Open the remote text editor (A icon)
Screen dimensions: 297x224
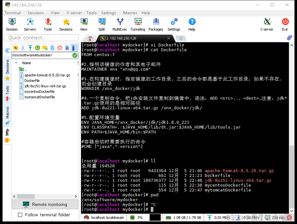(x=68, y=48)
